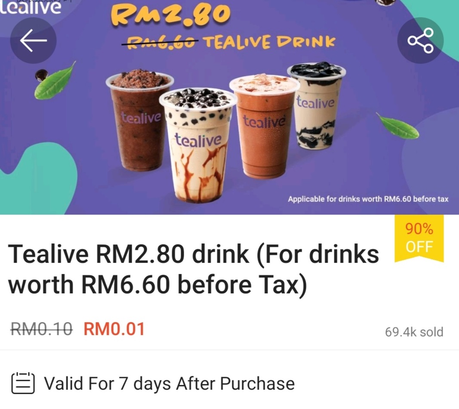Click the Applicable for drinks disclaimer text

click(x=368, y=199)
